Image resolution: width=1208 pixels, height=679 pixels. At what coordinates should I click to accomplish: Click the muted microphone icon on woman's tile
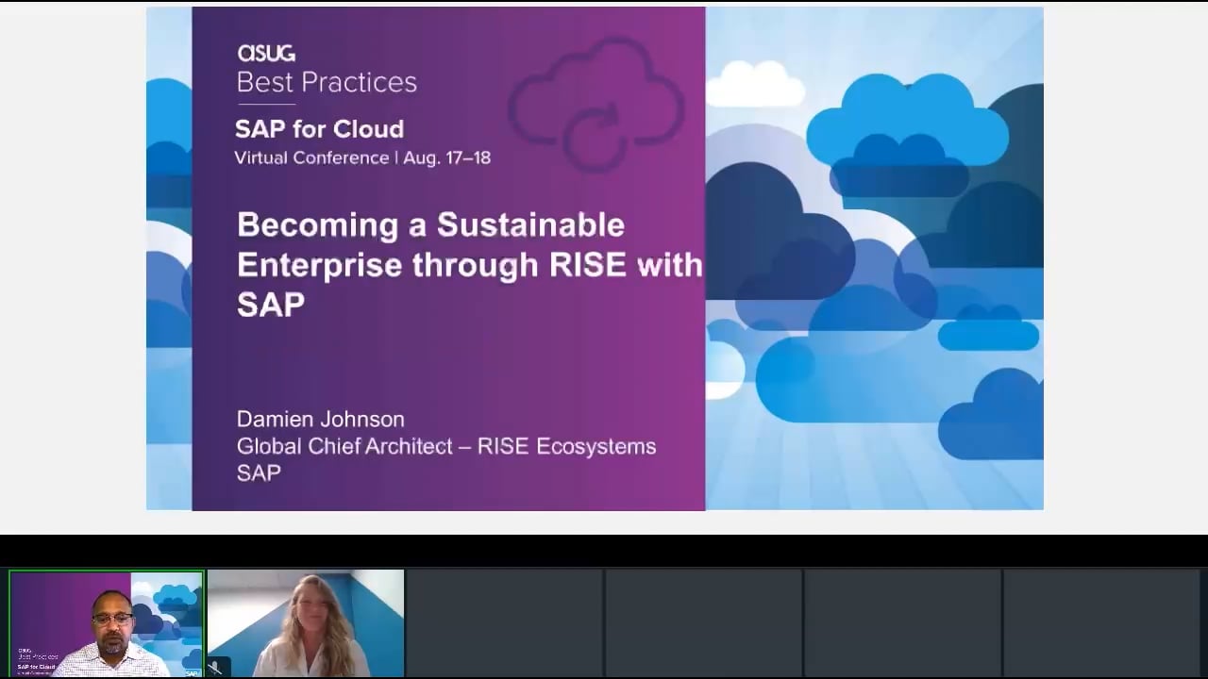(x=216, y=668)
